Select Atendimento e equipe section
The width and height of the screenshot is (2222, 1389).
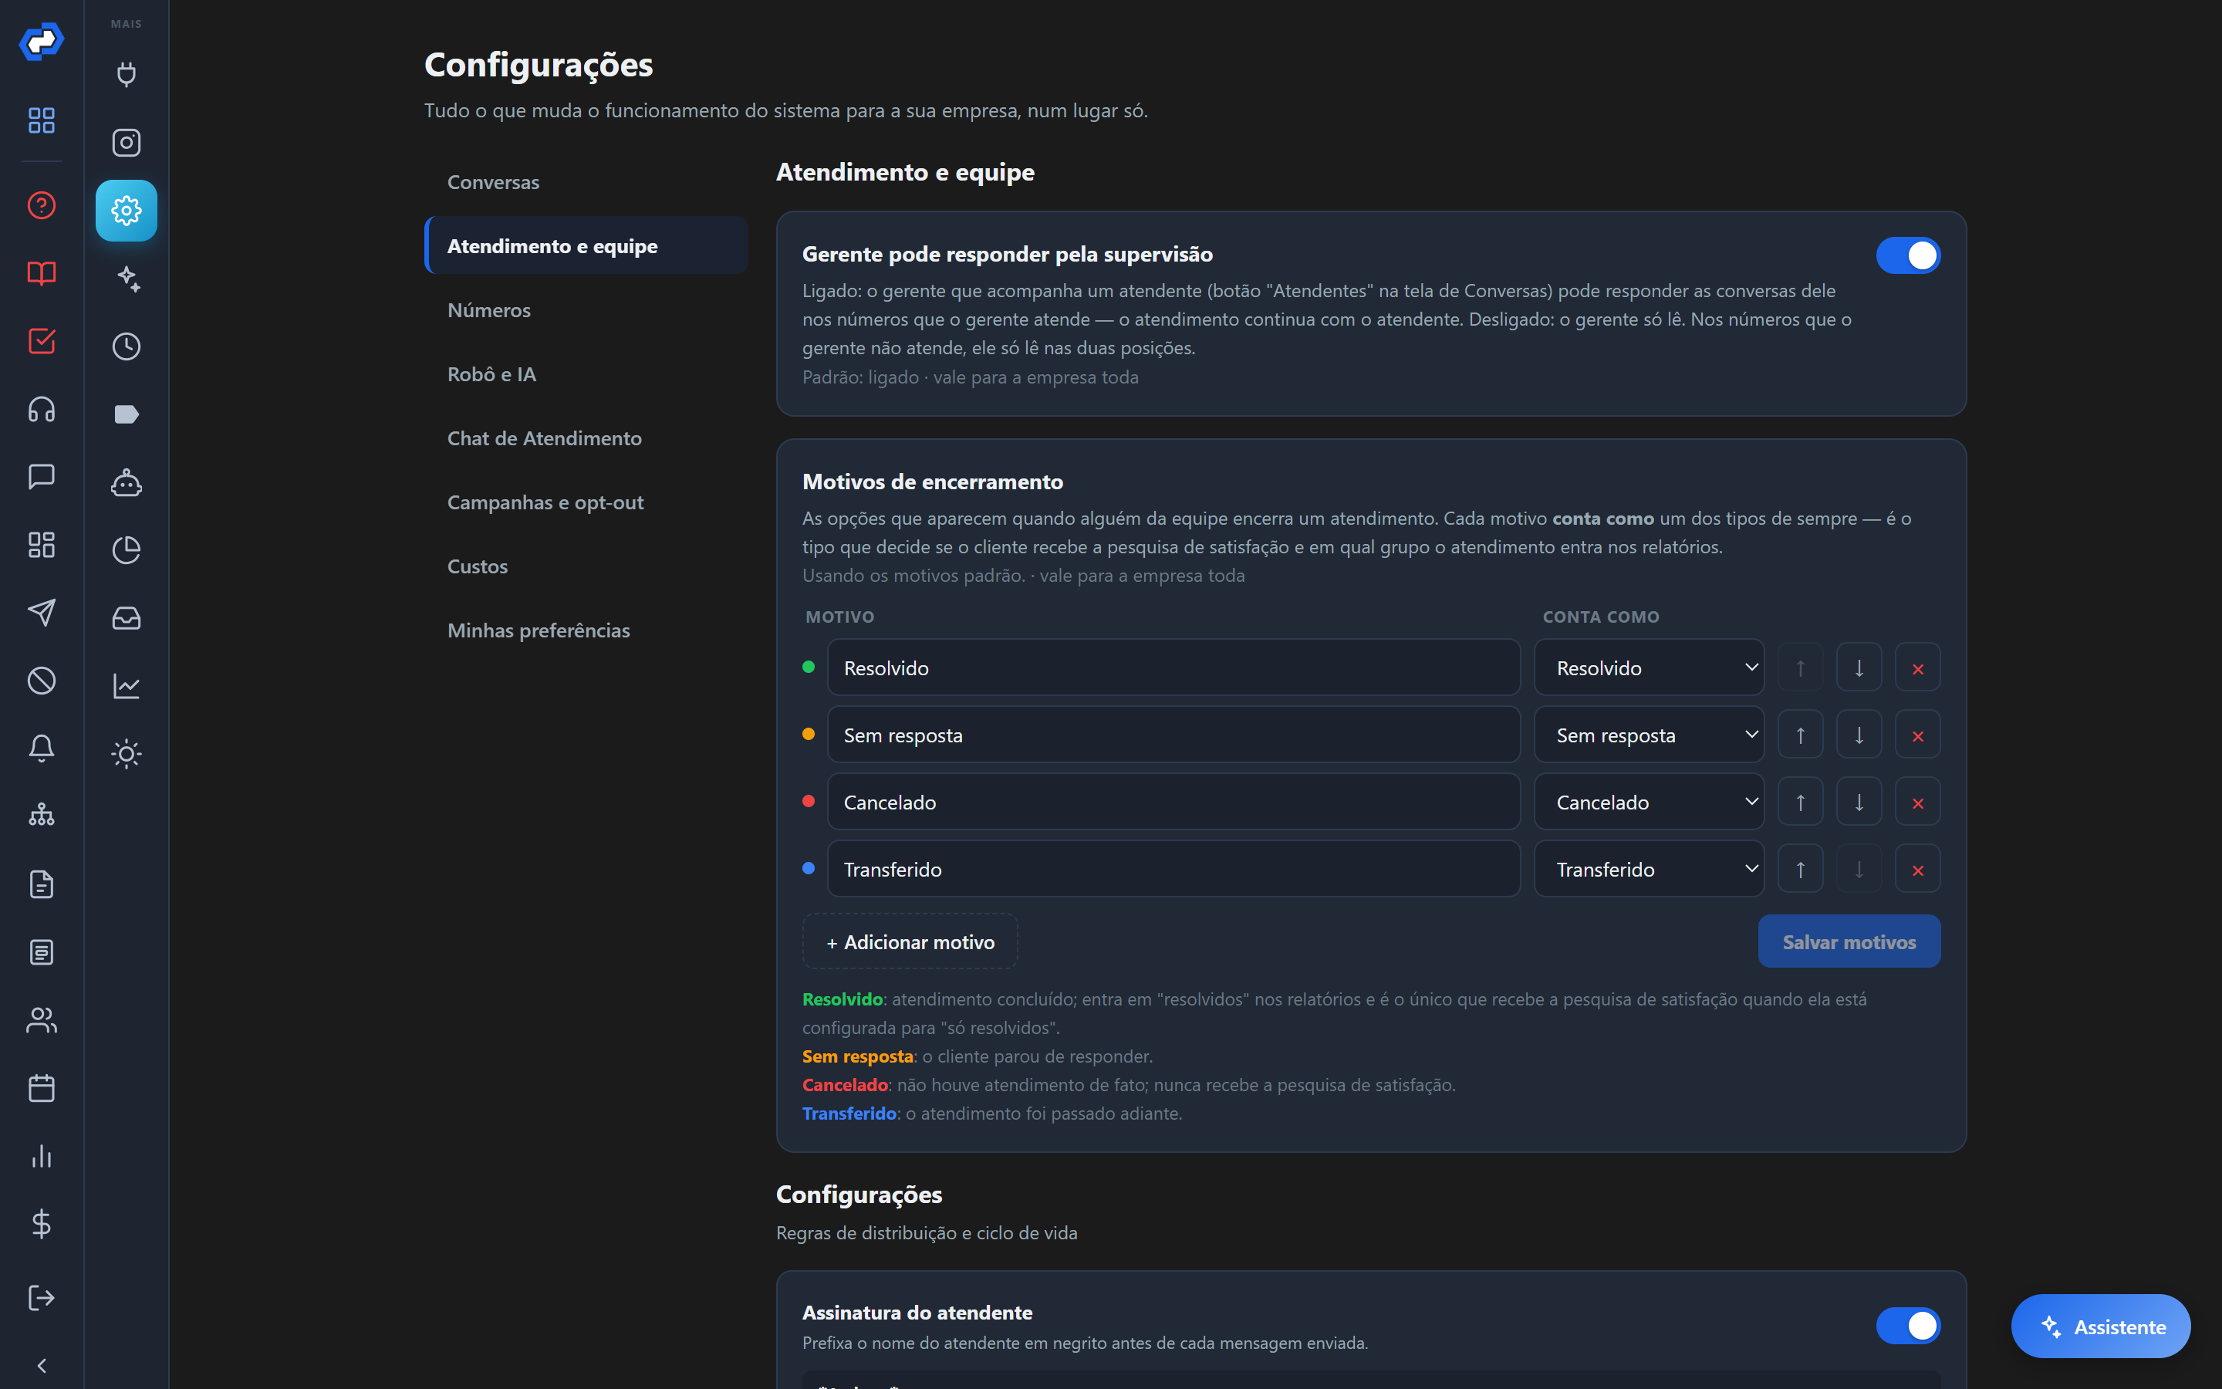tap(586, 245)
